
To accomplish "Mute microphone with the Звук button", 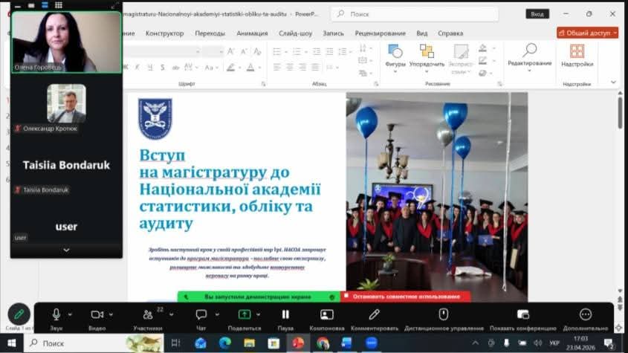I will click(56, 314).
